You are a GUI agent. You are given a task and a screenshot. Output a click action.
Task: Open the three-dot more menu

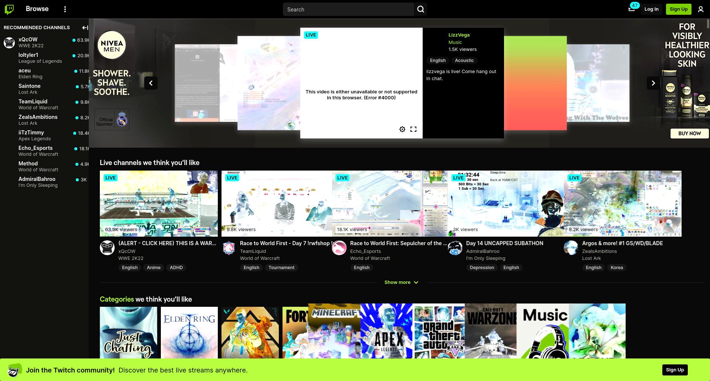[x=65, y=9]
